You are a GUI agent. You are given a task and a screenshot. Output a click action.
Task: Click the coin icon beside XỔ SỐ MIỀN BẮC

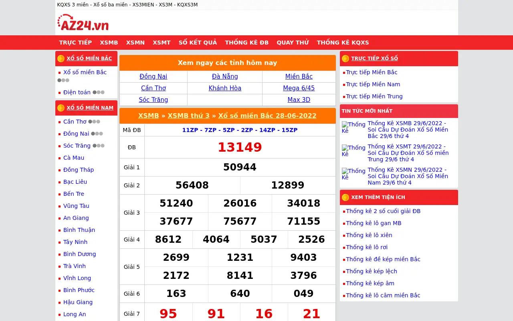[61, 59]
